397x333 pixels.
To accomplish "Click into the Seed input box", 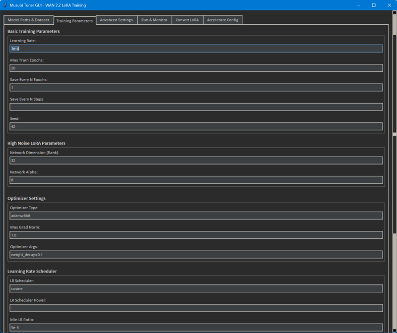I will pyautogui.click(x=196, y=126).
